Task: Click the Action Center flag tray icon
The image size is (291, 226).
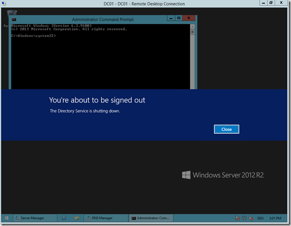Action: coord(238,218)
